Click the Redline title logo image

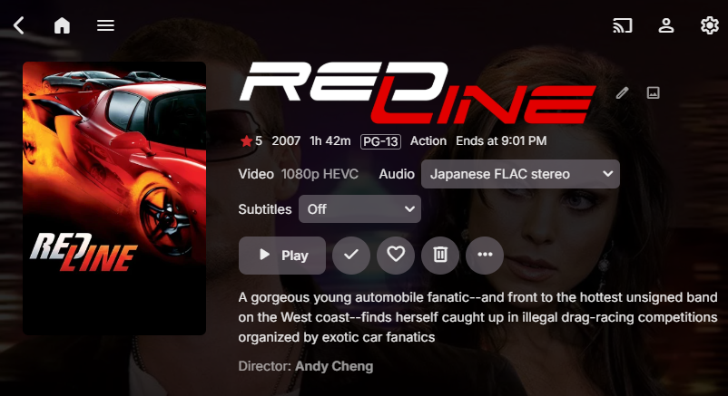pos(418,93)
